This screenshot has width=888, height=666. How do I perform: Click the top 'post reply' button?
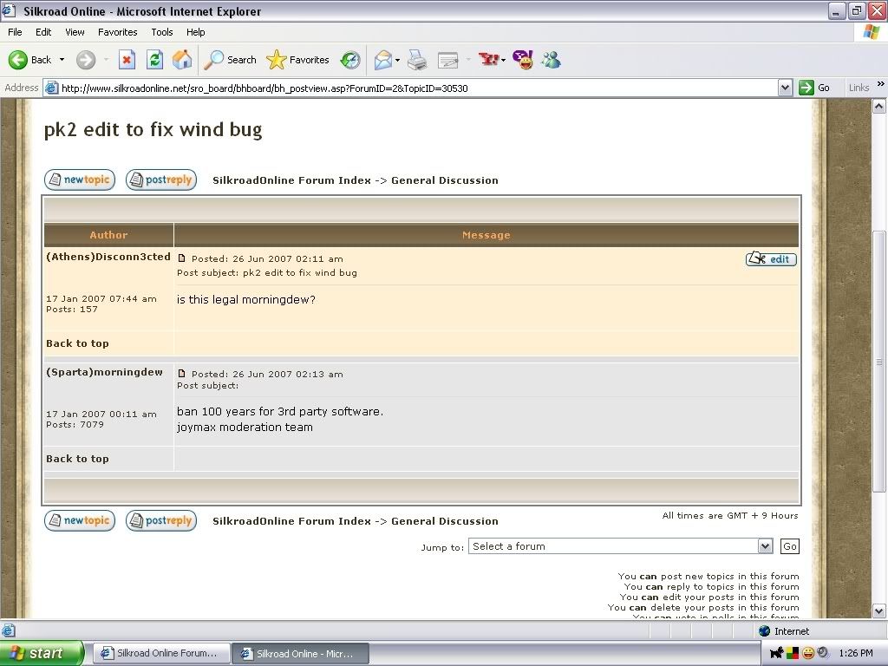tap(161, 180)
